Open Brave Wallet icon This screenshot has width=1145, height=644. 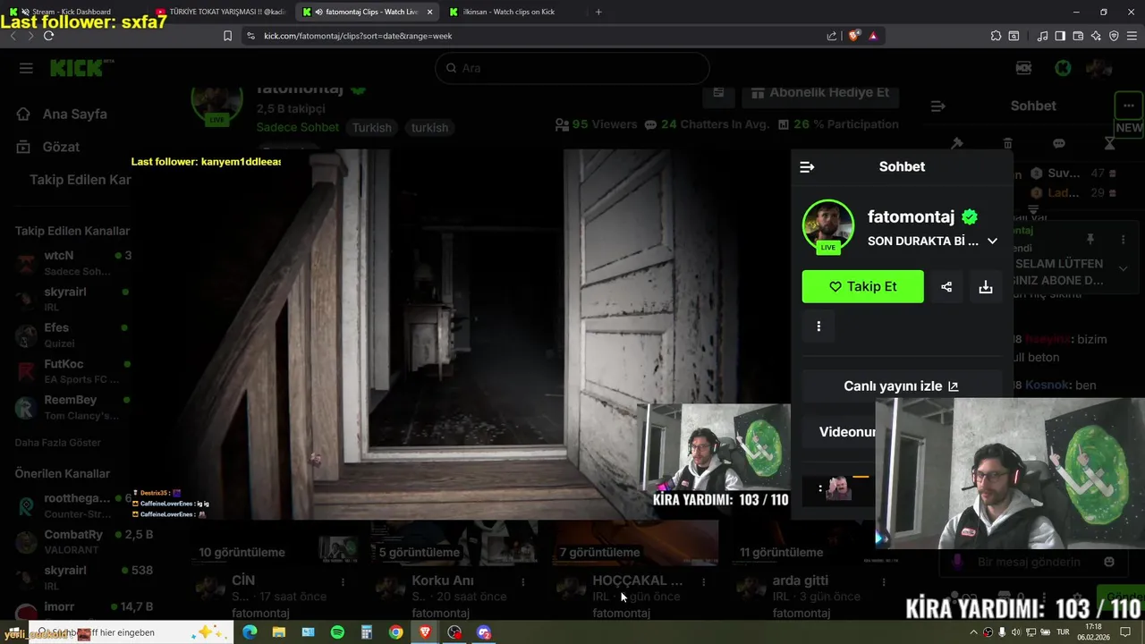(1078, 36)
